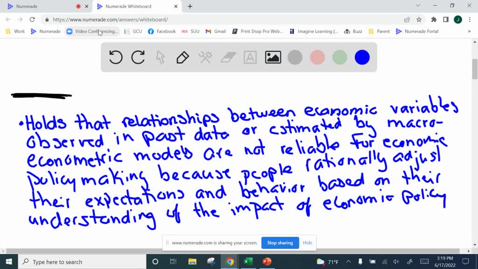Open PowerPoint from the taskbar
Screen dimensions: 478x269
tap(267, 262)
